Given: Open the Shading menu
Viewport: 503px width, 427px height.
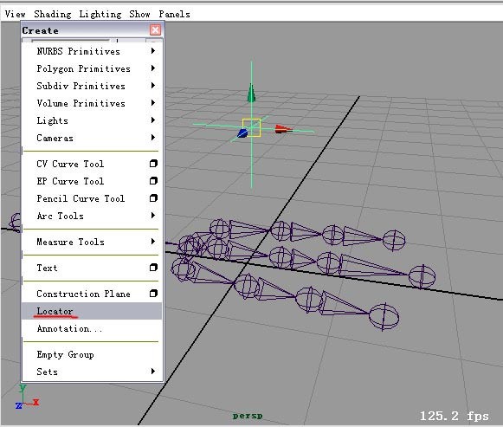Looking at the screenshot, I should coord(53,14).
